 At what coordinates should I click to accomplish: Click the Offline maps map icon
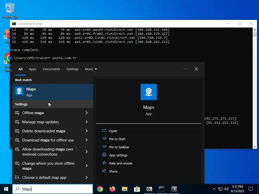point(17,113)
